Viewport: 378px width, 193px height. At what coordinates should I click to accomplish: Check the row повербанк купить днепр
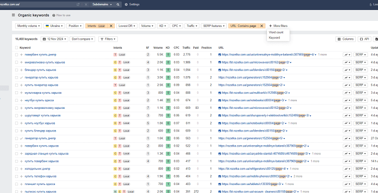click(x=17, y=55)
